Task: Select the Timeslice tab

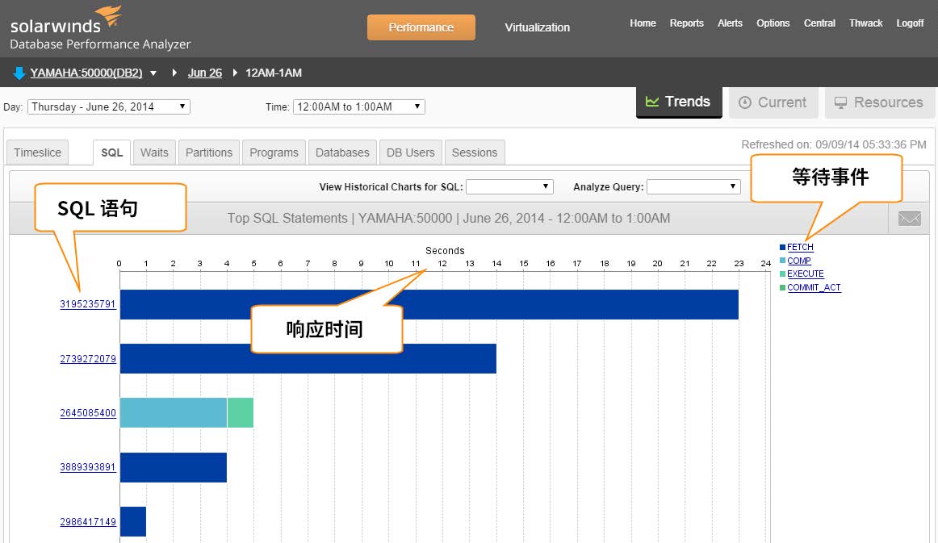Action: 37,152
